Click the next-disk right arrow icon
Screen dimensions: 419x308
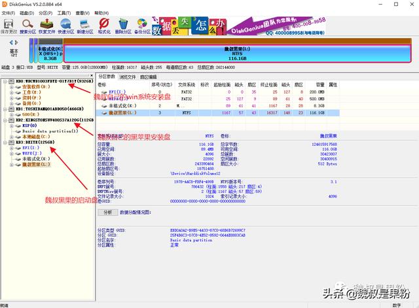click(16, 43)
